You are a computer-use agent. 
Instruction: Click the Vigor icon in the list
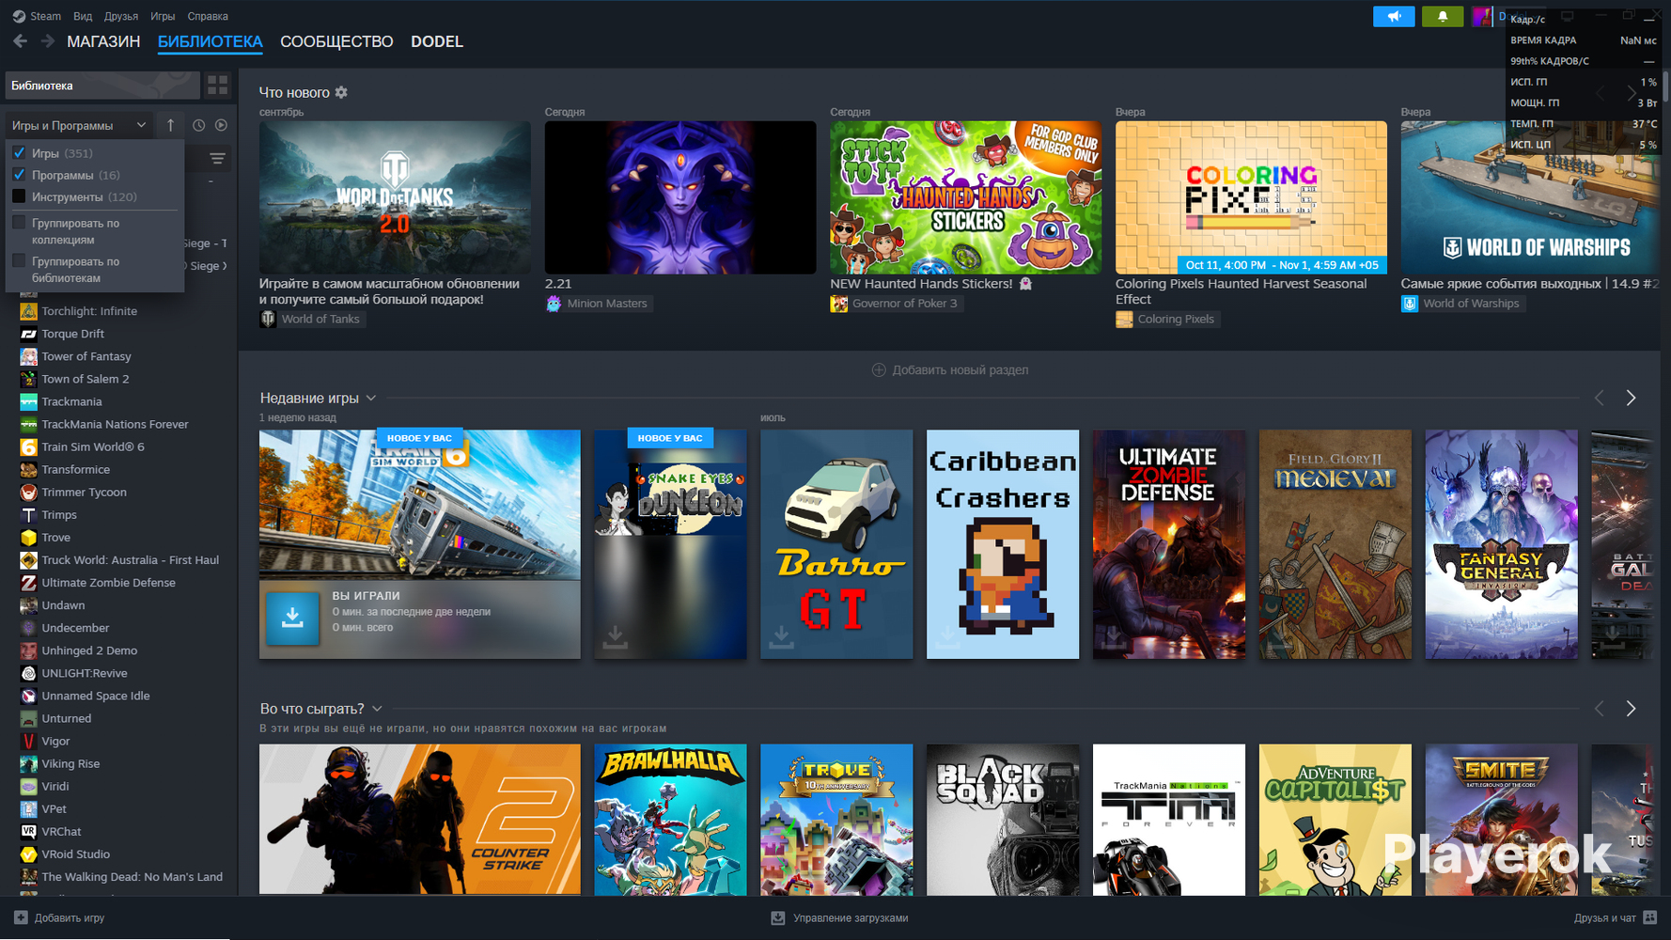tap(28, 742)
